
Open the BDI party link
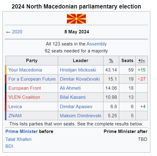pos(9,146)
